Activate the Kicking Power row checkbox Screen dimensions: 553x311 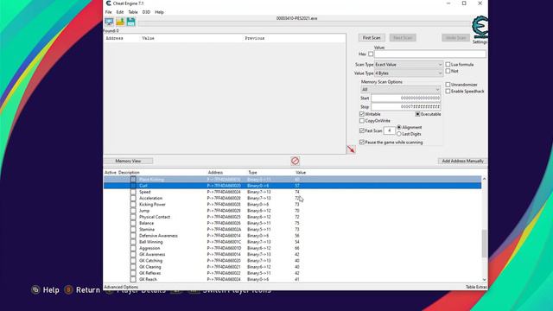tap(133, 205)
